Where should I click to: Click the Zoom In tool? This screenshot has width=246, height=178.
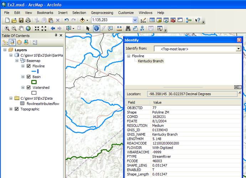(x=7, y=28)
